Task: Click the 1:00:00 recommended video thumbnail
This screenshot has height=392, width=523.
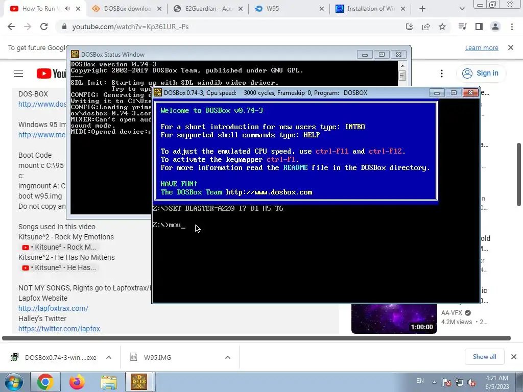Action: click(394, 318)
